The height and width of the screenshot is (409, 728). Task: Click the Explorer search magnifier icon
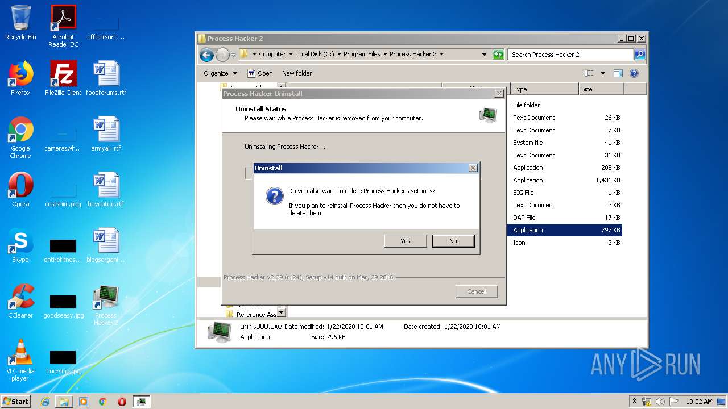640,55
